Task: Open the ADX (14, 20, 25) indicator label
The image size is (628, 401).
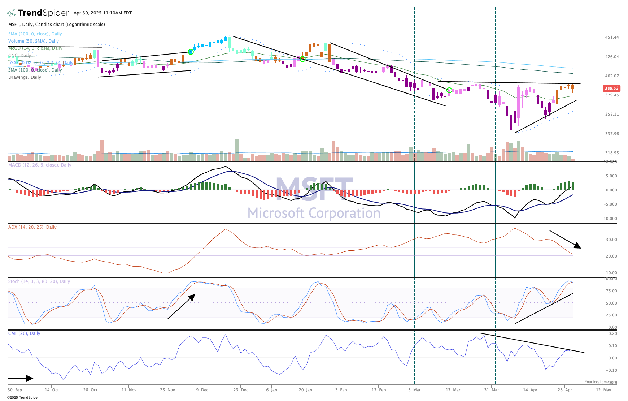Action: pos(32,227)
